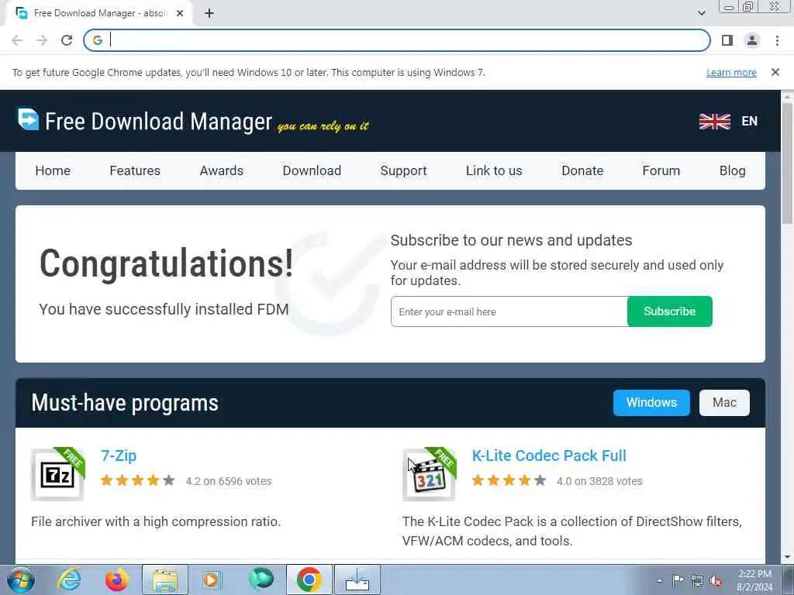Screen dimensions: 794x595
Task: Open the Blog menu item
Action: [x=732, y=170]
